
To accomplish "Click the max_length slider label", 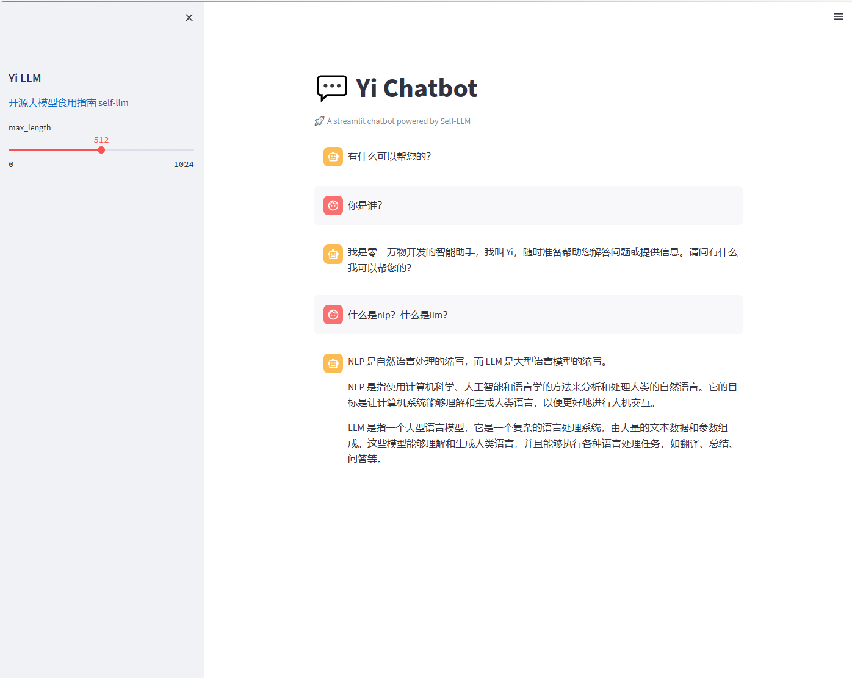I will coord(29,127).
